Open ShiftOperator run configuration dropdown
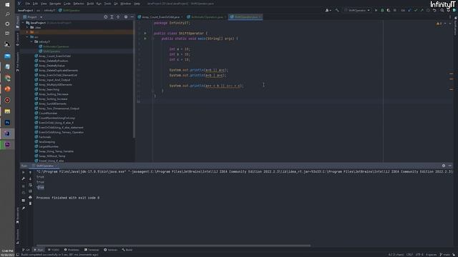The image size is (458, 257). click(x=356, y=10)
